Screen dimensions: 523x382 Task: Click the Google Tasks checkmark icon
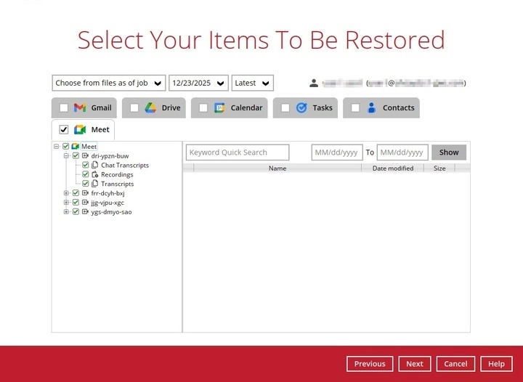click(301, 107)
